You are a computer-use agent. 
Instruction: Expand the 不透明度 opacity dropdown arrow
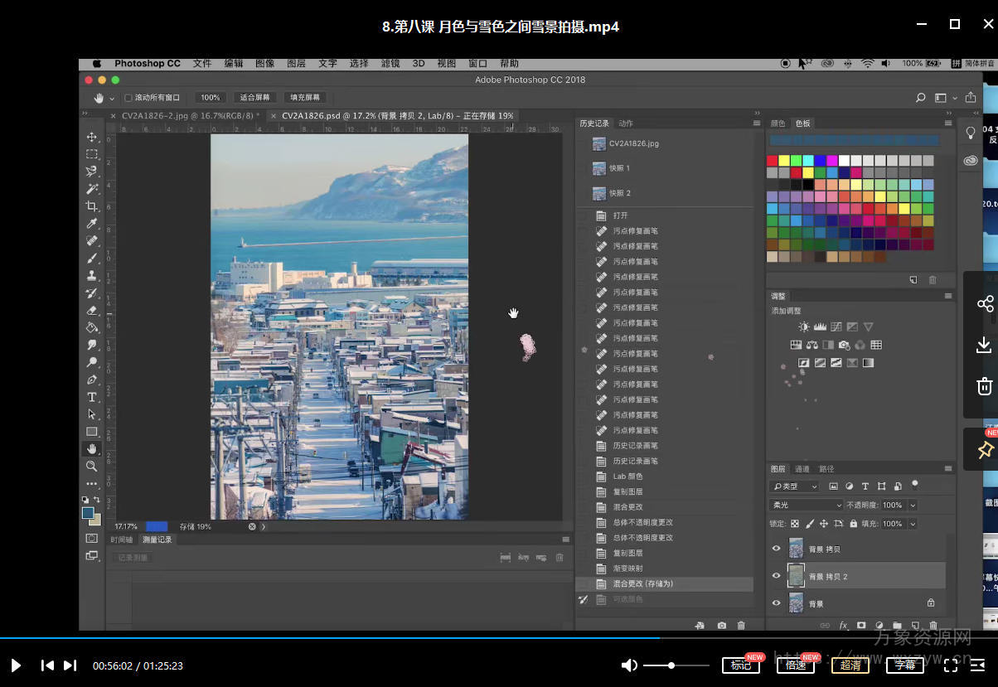(913, 506)
